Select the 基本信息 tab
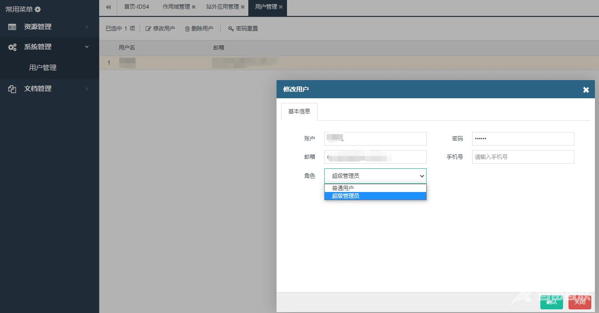Image resolution: width=599 pixels, height=313 pixels. click(299, 111)
